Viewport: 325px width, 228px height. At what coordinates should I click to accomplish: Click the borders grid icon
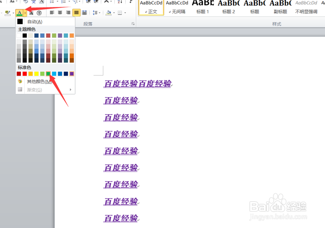120,13
